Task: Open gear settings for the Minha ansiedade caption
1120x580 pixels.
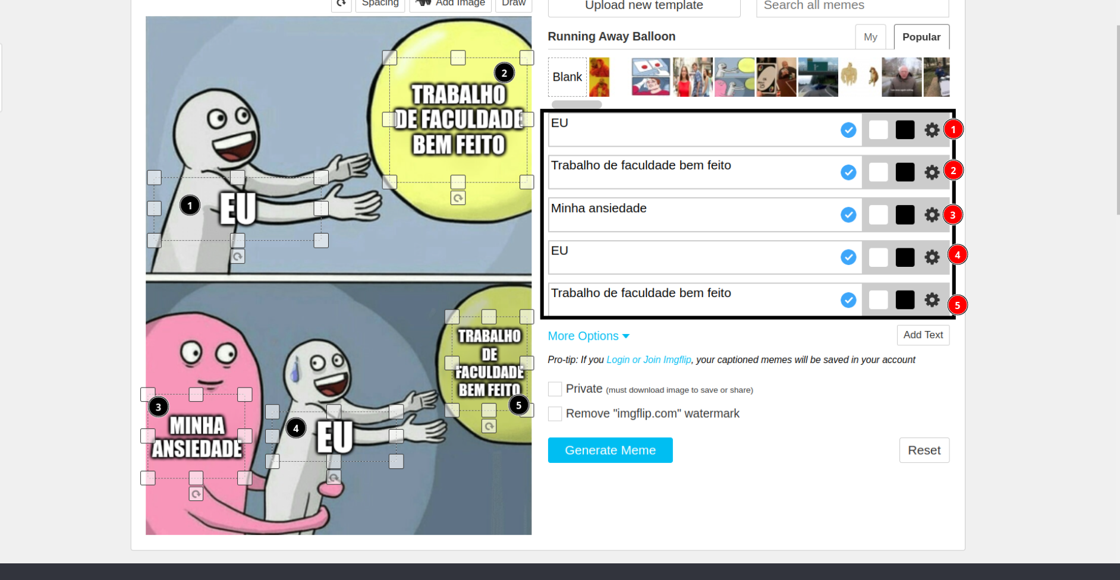Action: pos(931,215)
